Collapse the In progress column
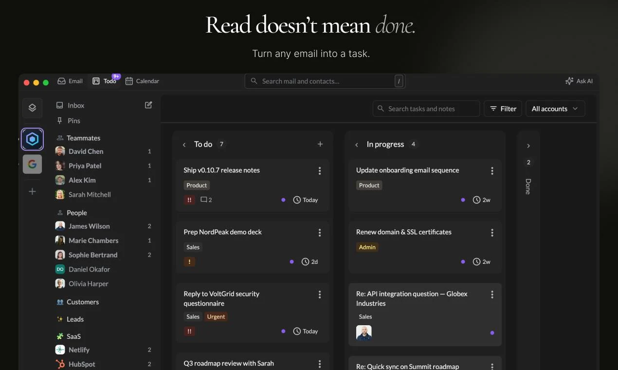The image size is (618, 370). click(357, 145)
